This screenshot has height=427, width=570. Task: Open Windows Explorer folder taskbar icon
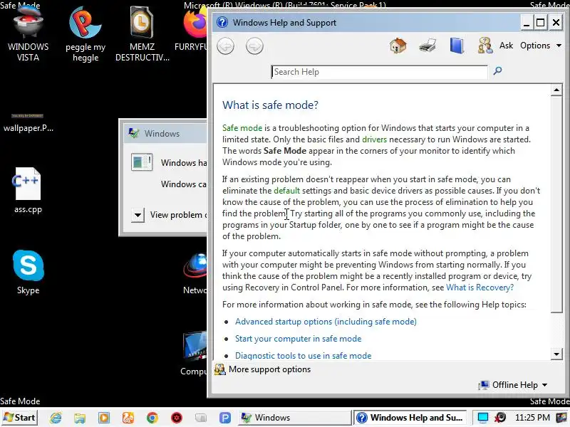pos(80,418)
